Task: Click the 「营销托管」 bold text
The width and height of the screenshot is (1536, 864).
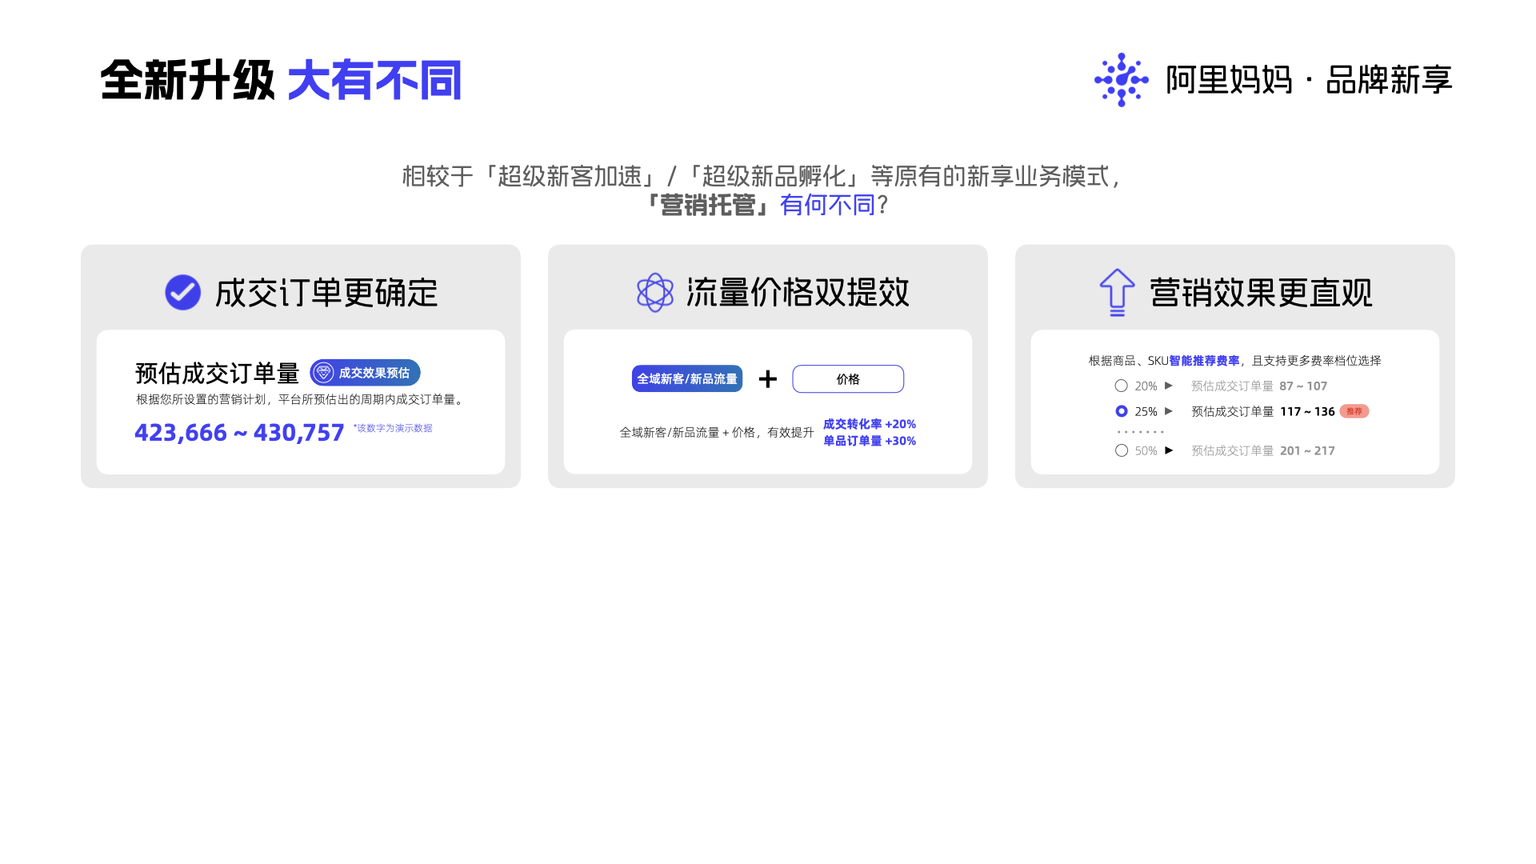Action: pos(708,205)
